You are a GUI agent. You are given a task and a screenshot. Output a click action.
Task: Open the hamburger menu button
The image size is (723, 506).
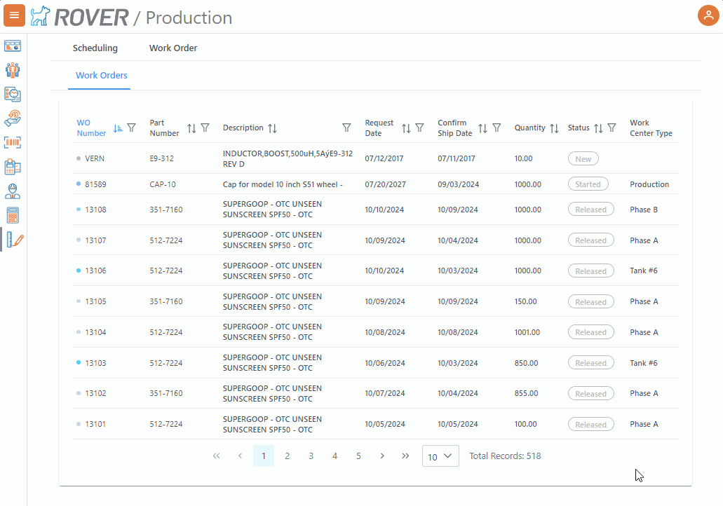pos(15,15)
